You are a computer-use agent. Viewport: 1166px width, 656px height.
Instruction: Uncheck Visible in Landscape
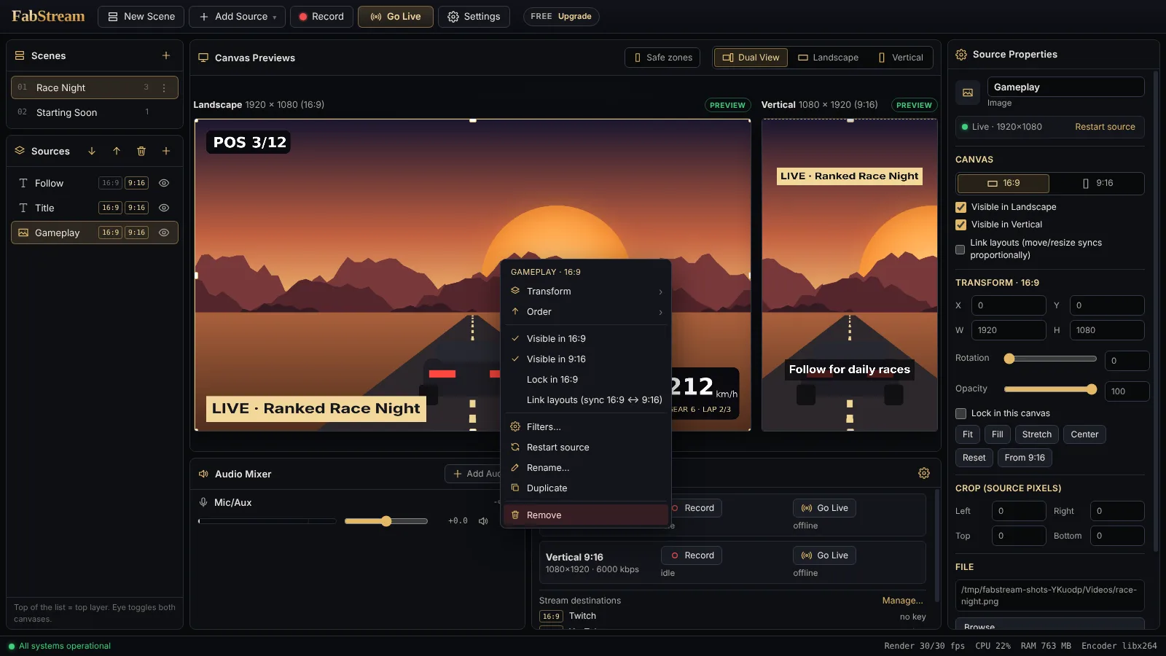point(960,207)
